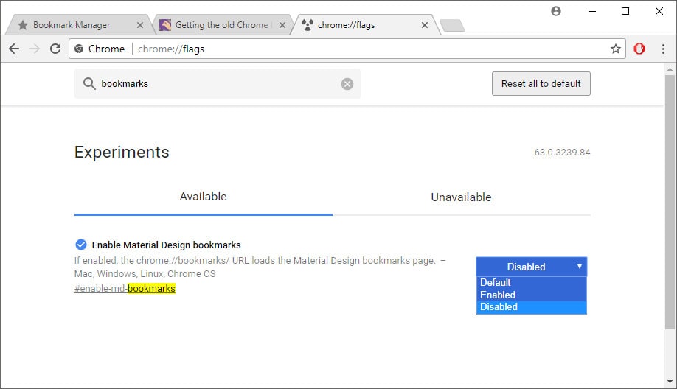Click the address bar showing chrome://flags
The width and height of the screenshot is (677, 389).
pyautogui.click(x=347, y=49)
